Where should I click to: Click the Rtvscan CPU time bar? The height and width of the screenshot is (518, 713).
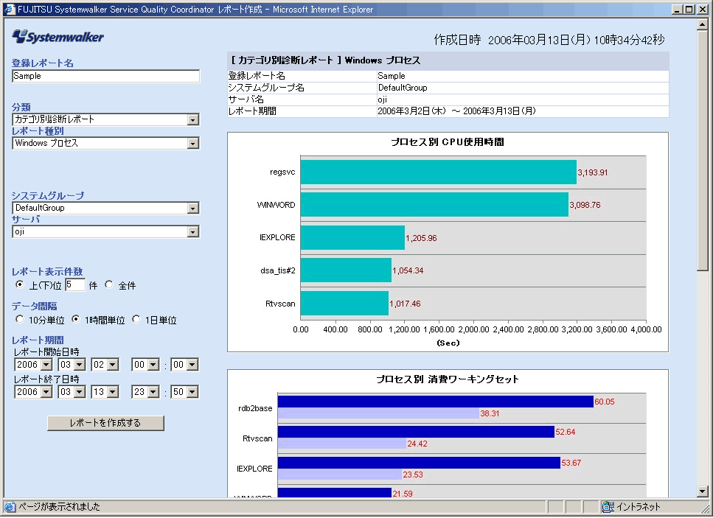point(344,303)
